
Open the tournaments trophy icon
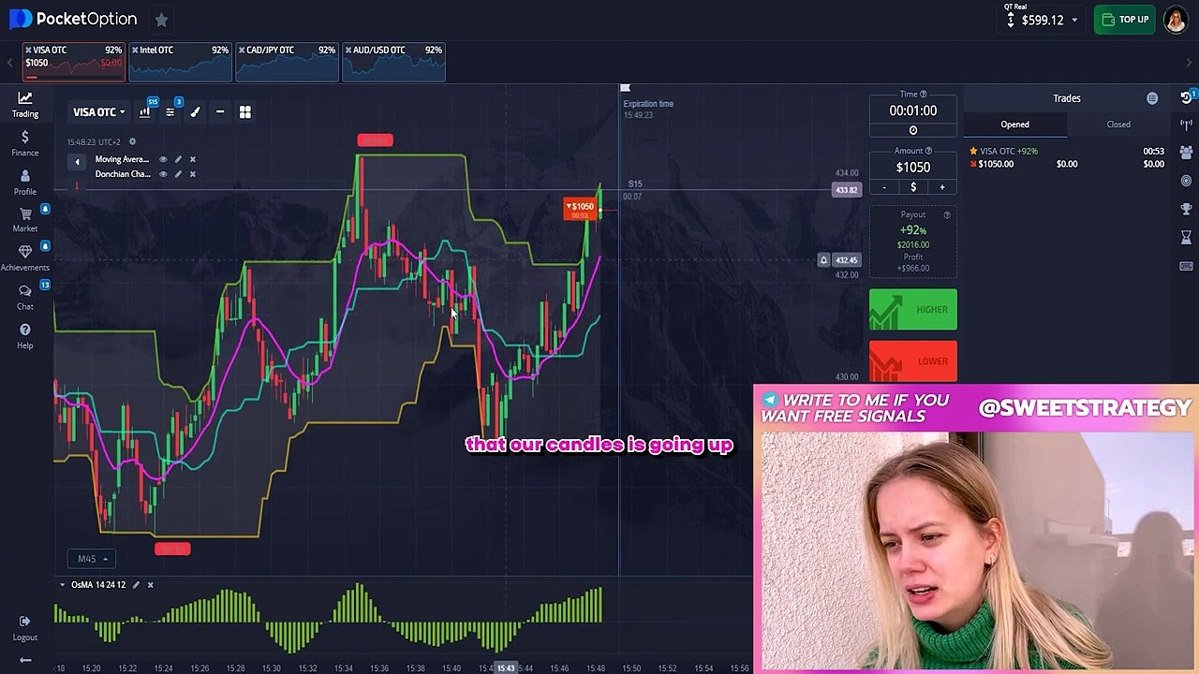[x=1186, y=209]
